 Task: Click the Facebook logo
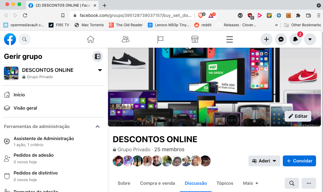coord(10,39)
